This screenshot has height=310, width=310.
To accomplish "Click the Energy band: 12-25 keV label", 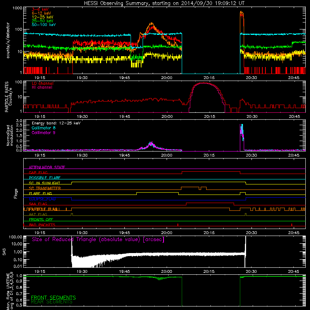I will pyautogui.click(x=56, y=123).
